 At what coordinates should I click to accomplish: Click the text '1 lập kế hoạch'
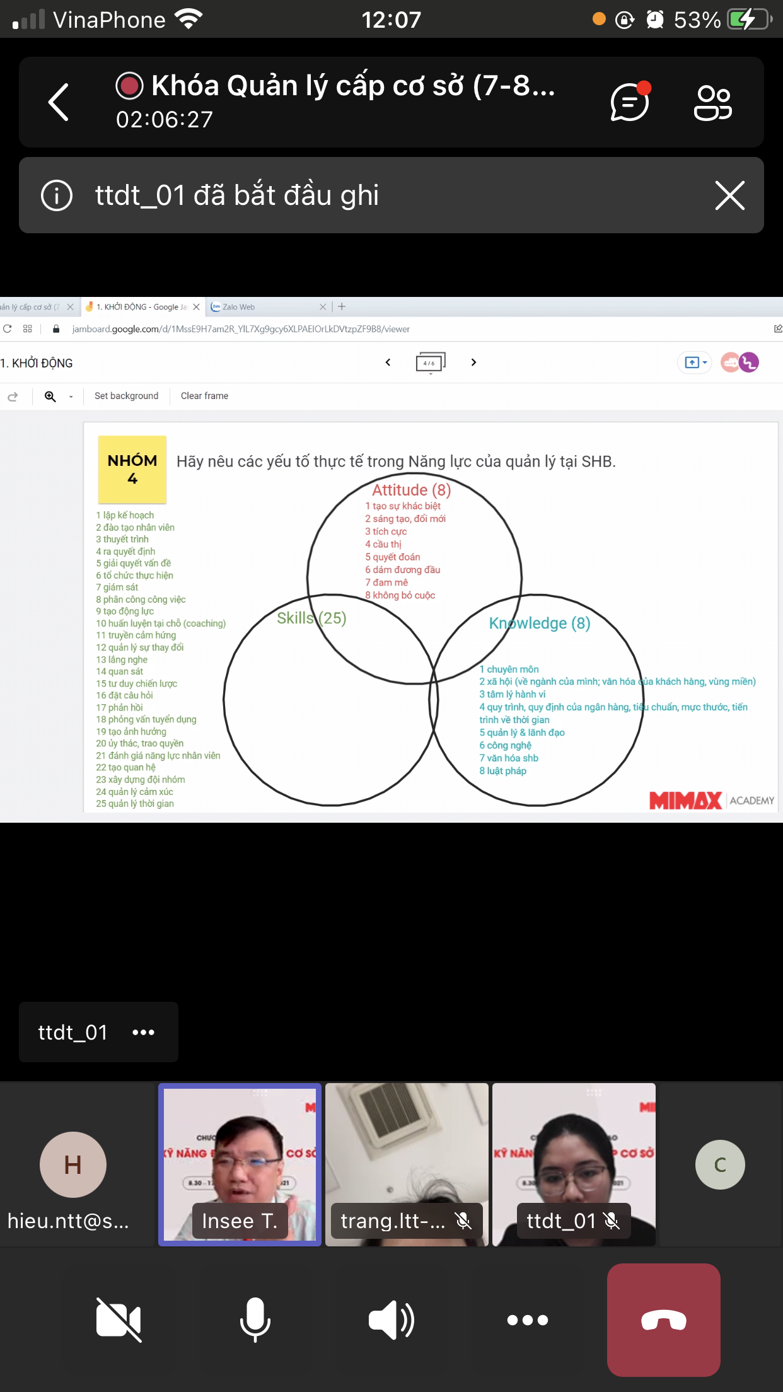(x=125, y=515)
